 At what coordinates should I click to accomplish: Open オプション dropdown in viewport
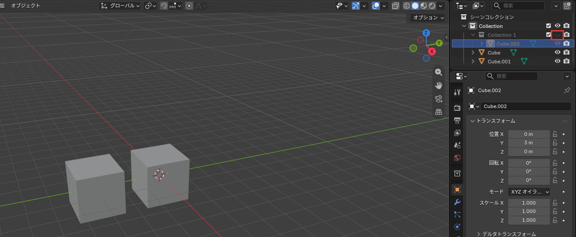[427, 18]
